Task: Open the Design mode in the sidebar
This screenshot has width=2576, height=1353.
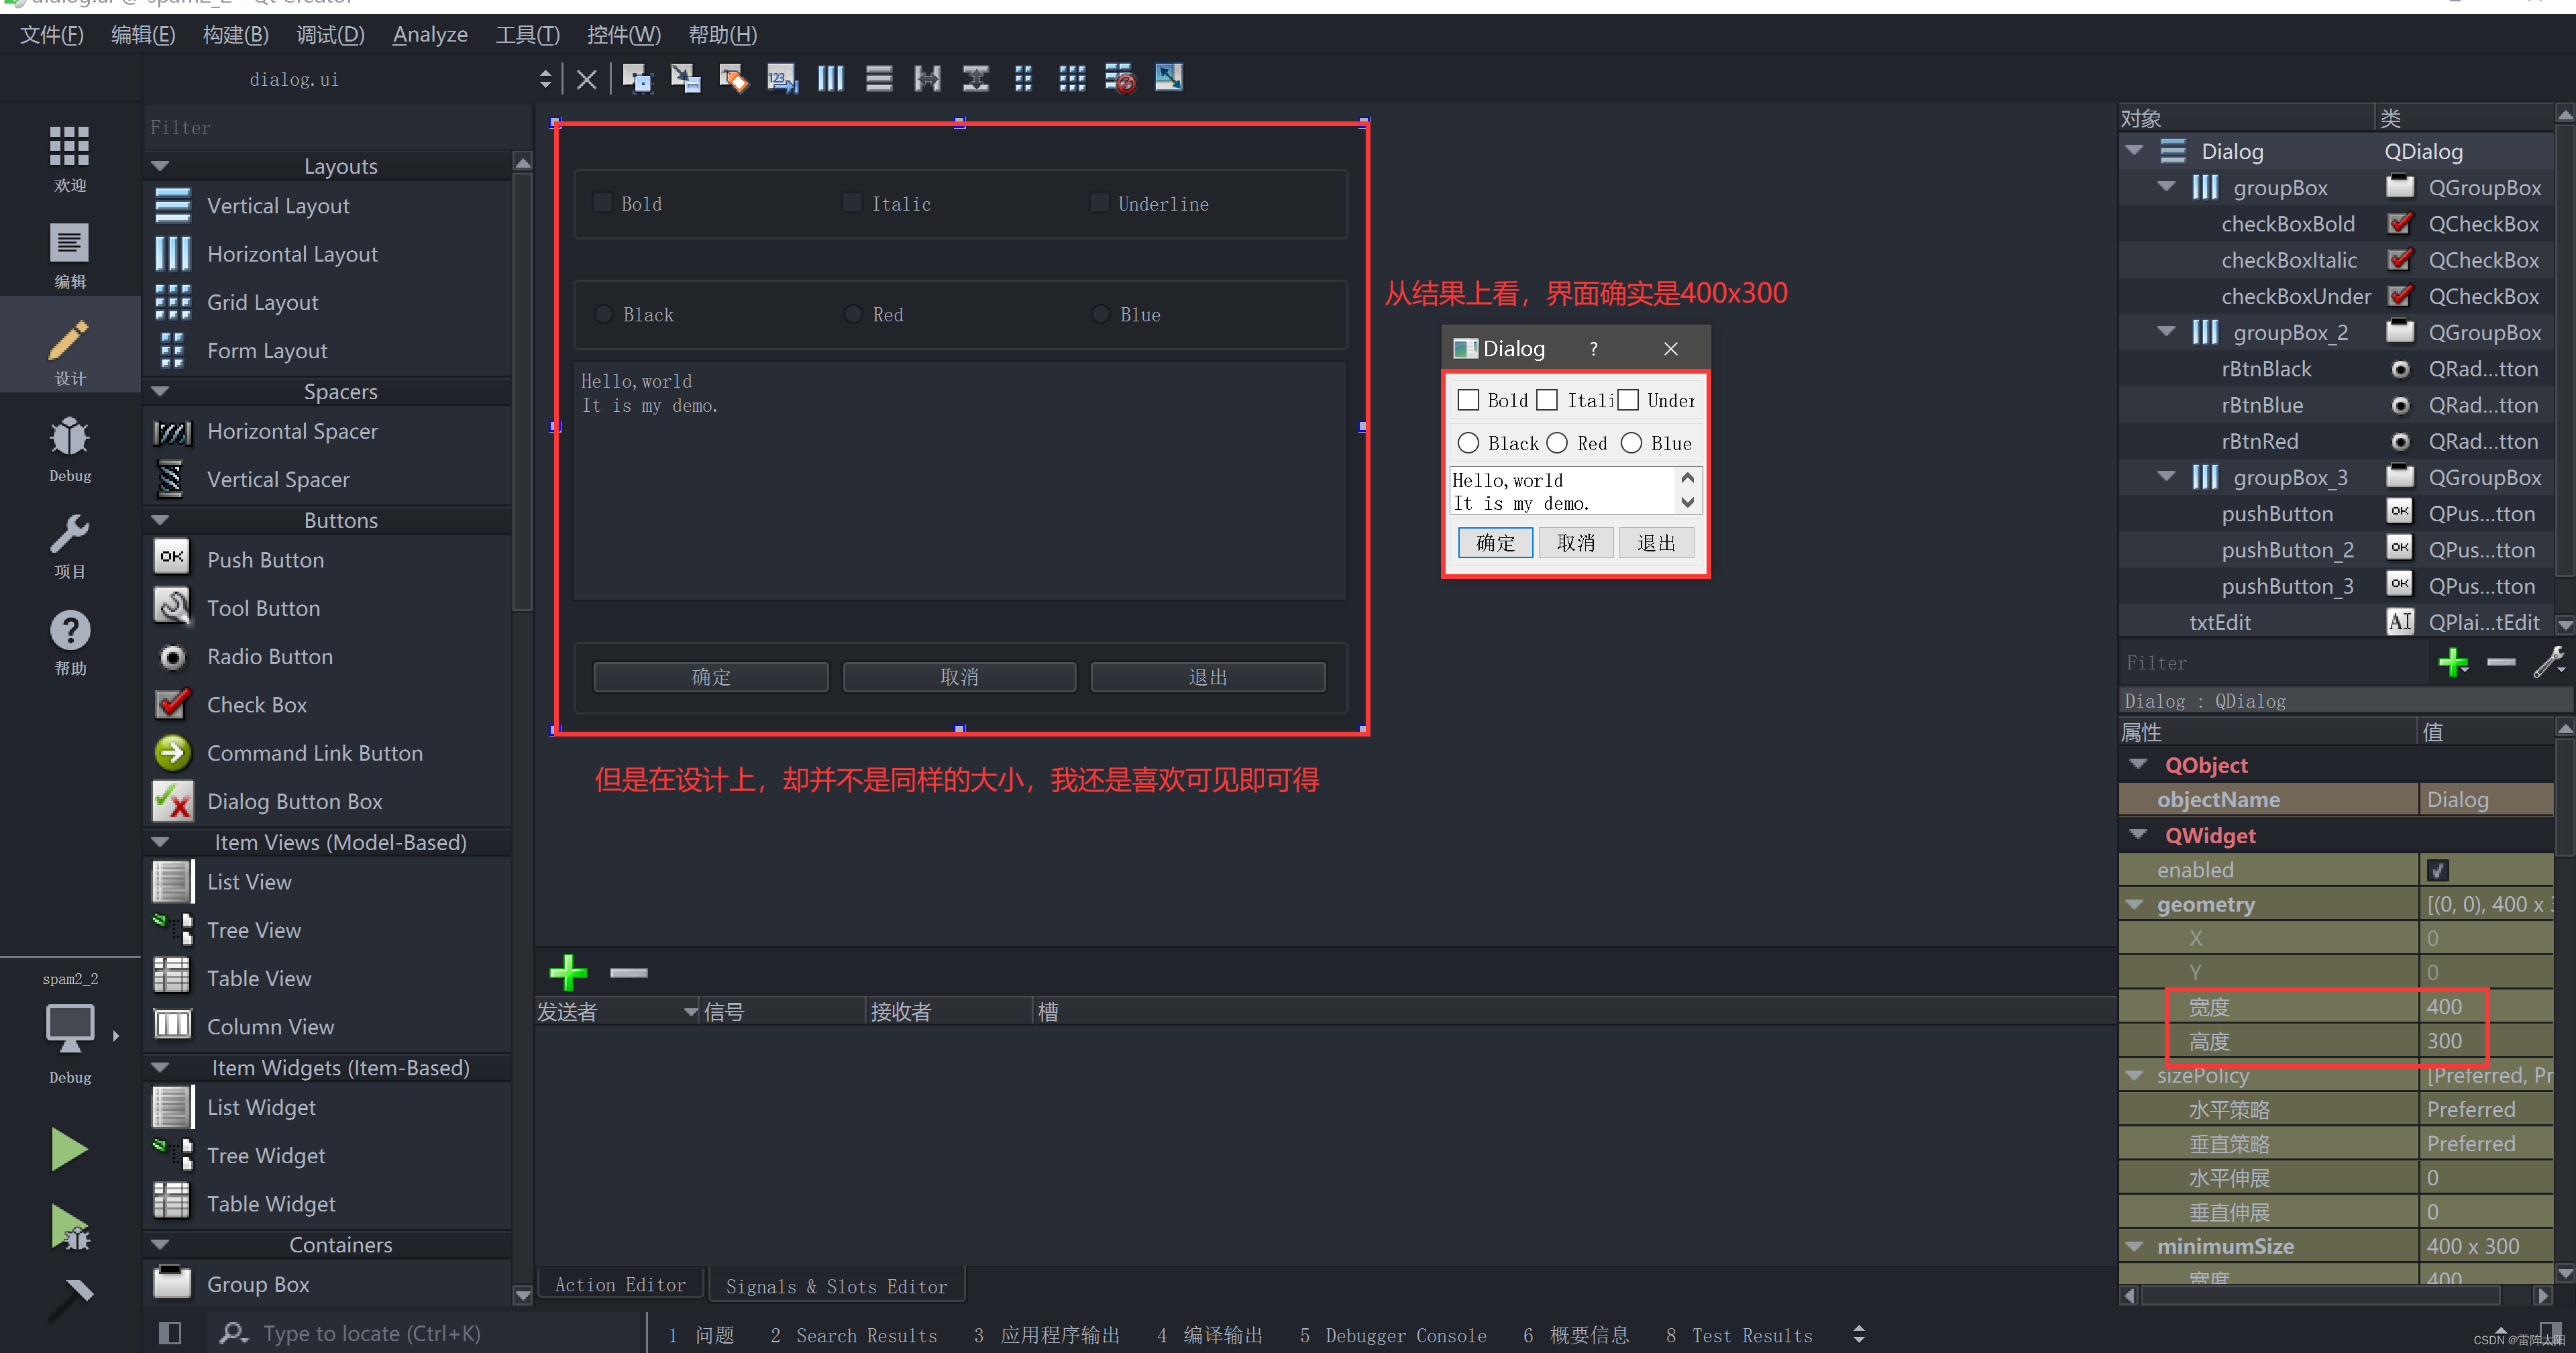Action: [x=70, y=350]
